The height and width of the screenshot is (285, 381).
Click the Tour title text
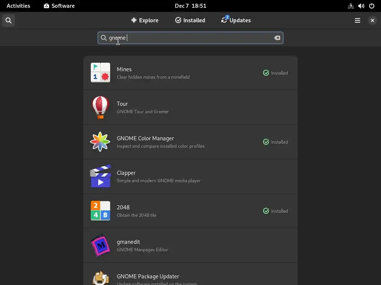tap(122, 104)
